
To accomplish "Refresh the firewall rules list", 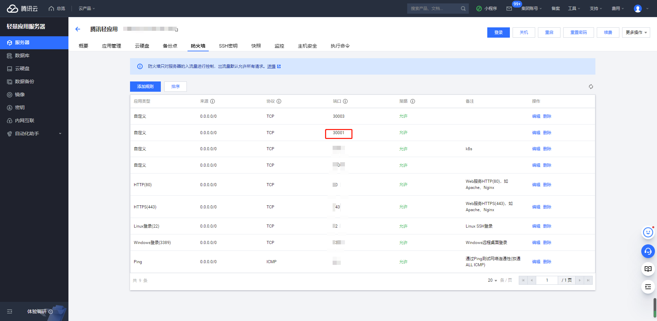I will [591, 87].
